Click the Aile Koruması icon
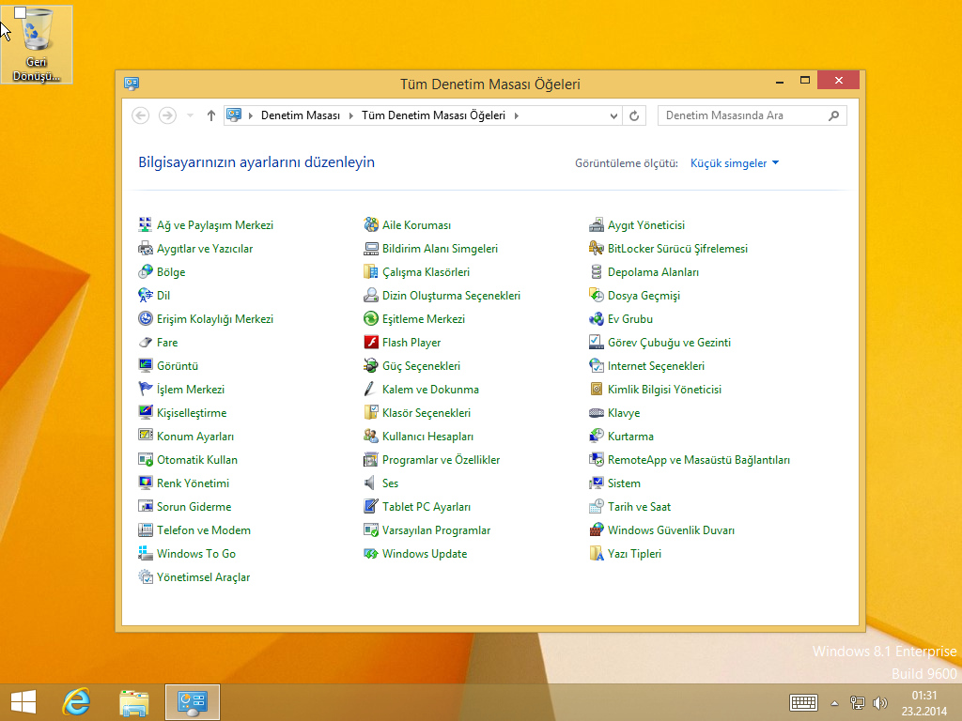This screenshot has width=962, height=721. (x=371, y=225)
